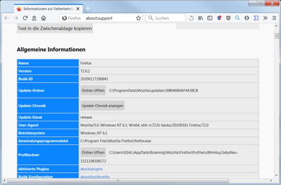This screenshot has width=281, height=185.
Task: Go to the home page icon
Action: [x=44, y=18]
